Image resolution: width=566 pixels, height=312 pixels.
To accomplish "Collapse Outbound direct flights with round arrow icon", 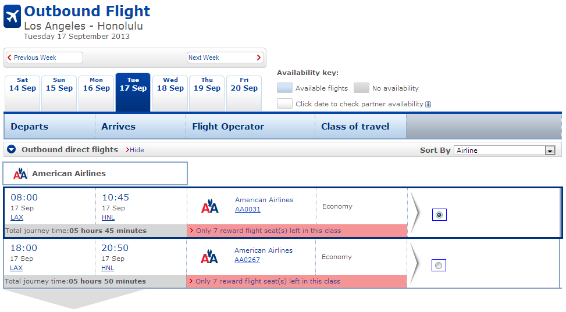I will click(x=12, y=149).
